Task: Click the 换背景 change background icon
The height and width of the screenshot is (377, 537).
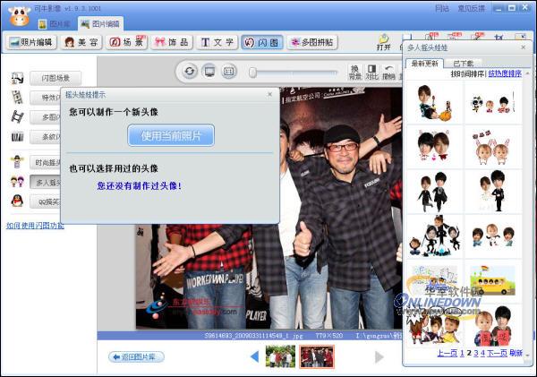Action: point(354,72)
